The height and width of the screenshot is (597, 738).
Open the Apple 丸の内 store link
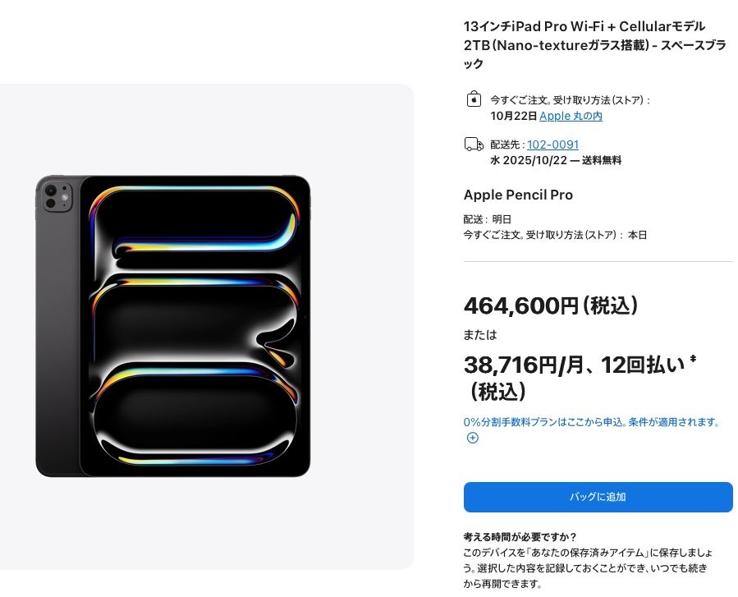pos(571,116)
